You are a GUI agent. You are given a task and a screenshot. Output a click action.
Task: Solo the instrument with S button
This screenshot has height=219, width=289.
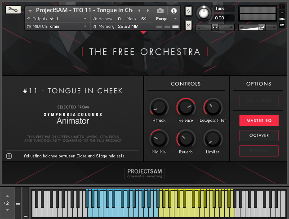pos(188,11)
